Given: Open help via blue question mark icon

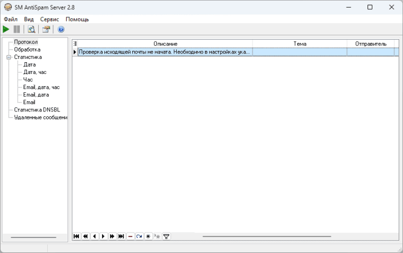Looking at the screenshot, I should click(x=61, y=29).
